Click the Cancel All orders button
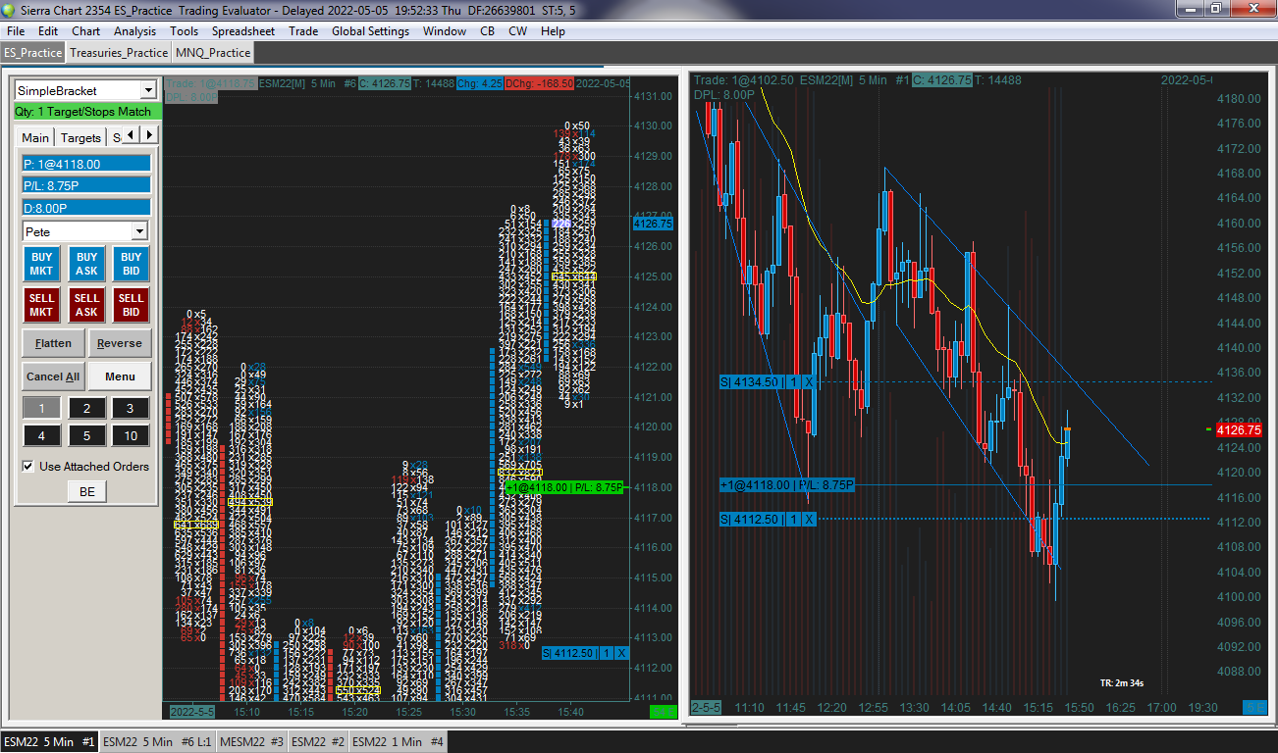Image resolution: width=1278 pixels, height=753 pixels. point(53,376)
